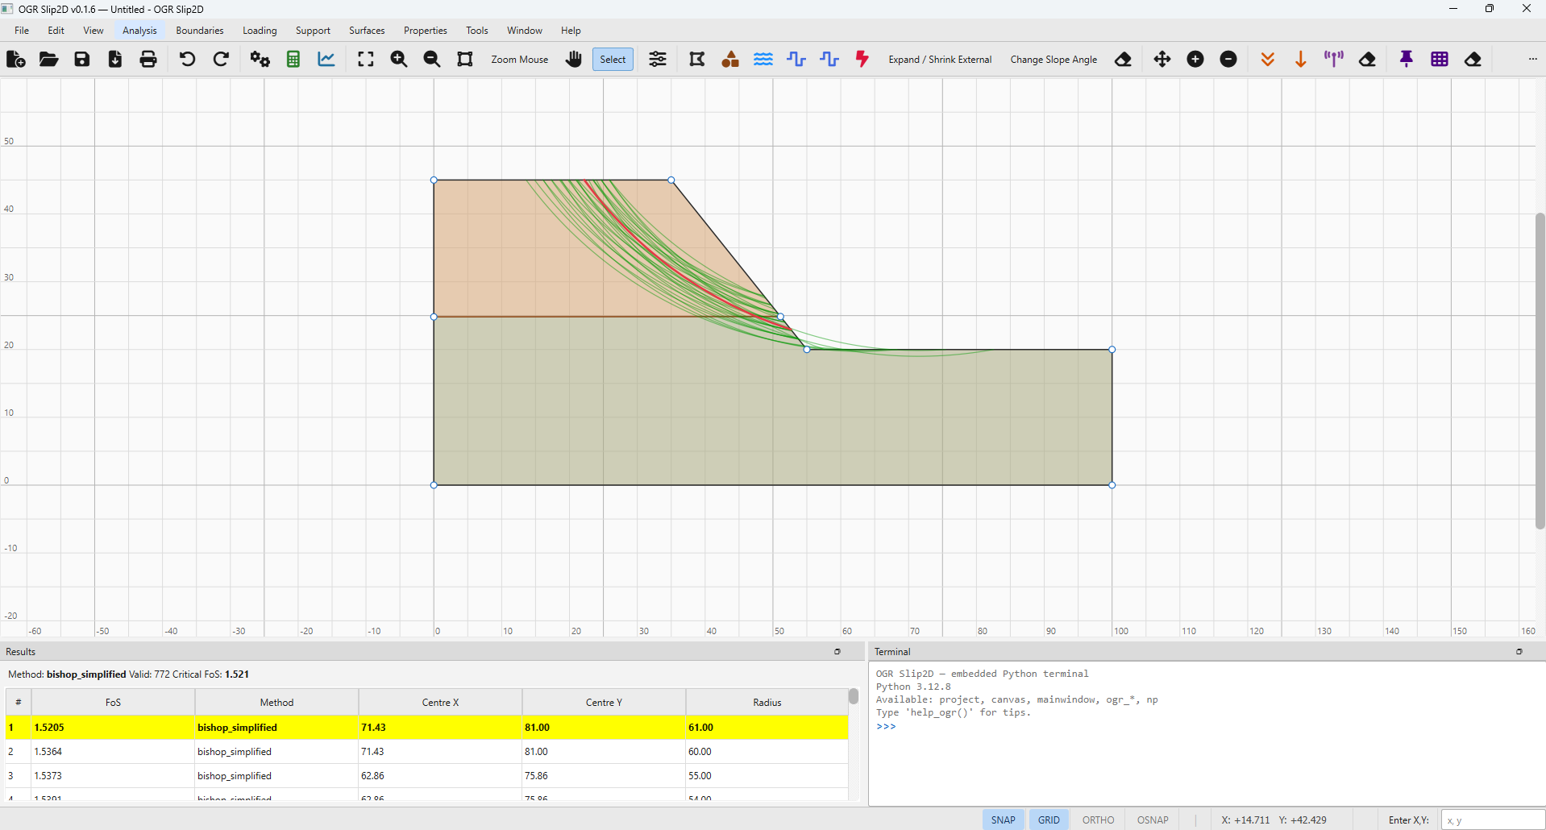The image size is (1546, 830).
Task: Select the Pan hand tool
Action: (x=573, y=59)
